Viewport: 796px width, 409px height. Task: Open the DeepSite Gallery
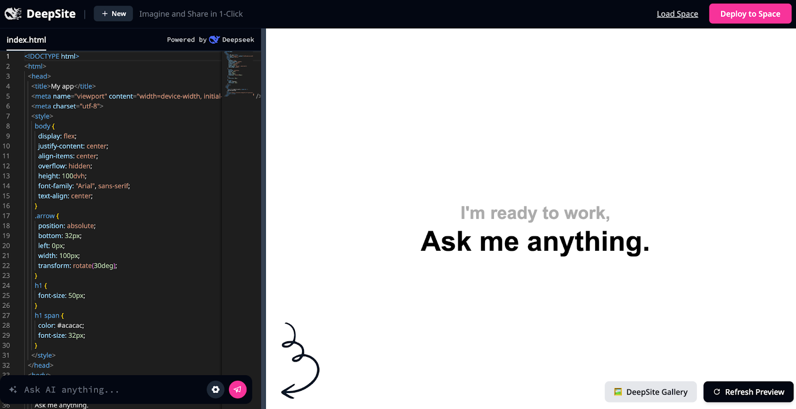tap(650, 392)
